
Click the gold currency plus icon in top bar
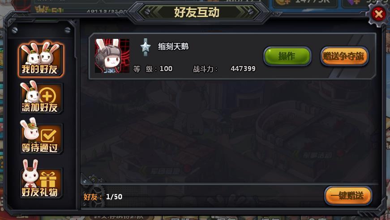click(281, 2)
